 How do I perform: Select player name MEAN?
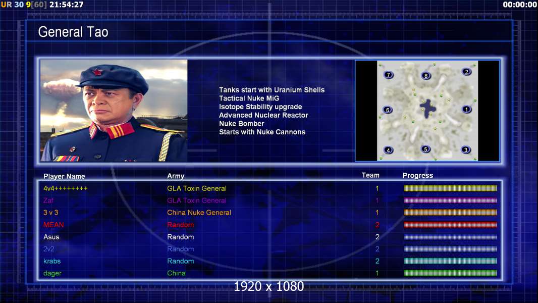click(53, 225)
